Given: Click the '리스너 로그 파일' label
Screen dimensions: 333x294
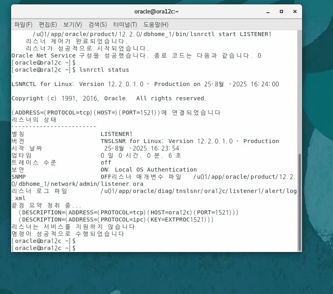Looking at the screenshot, I should point(39,191).
